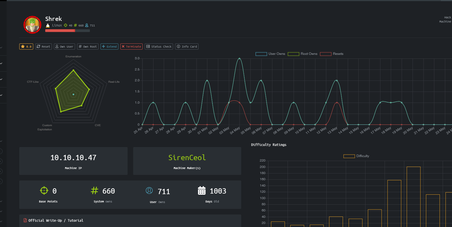Click the PDF icon beside Official Write-Up

coord(25,220)
